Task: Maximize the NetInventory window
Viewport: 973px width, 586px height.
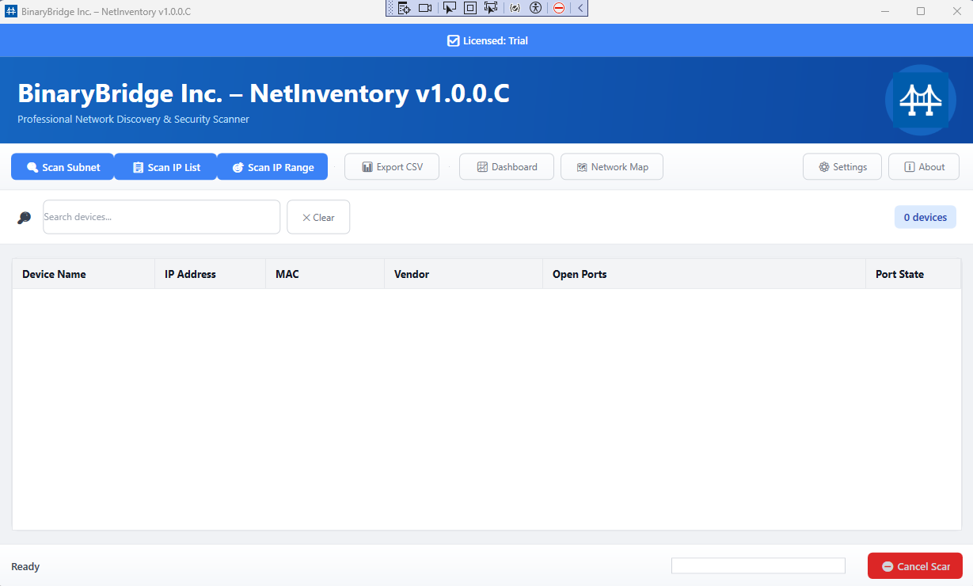Action: (921, 11)
